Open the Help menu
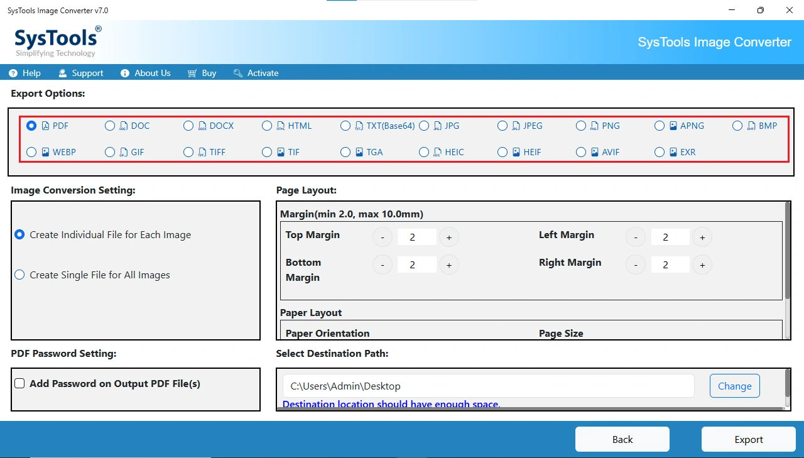Screen dimensions: 804x458 click(x=25, y=73)
